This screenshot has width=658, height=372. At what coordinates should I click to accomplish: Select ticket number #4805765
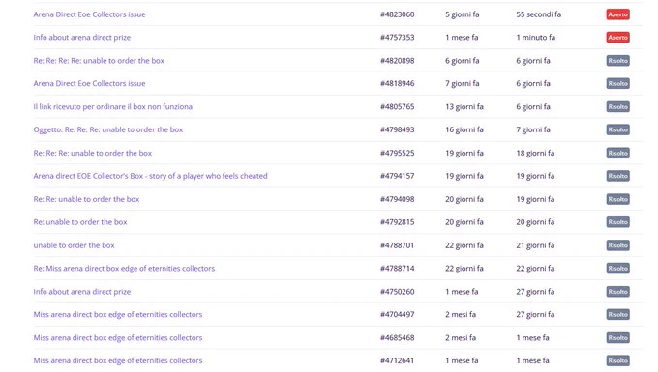pos(398,107)
